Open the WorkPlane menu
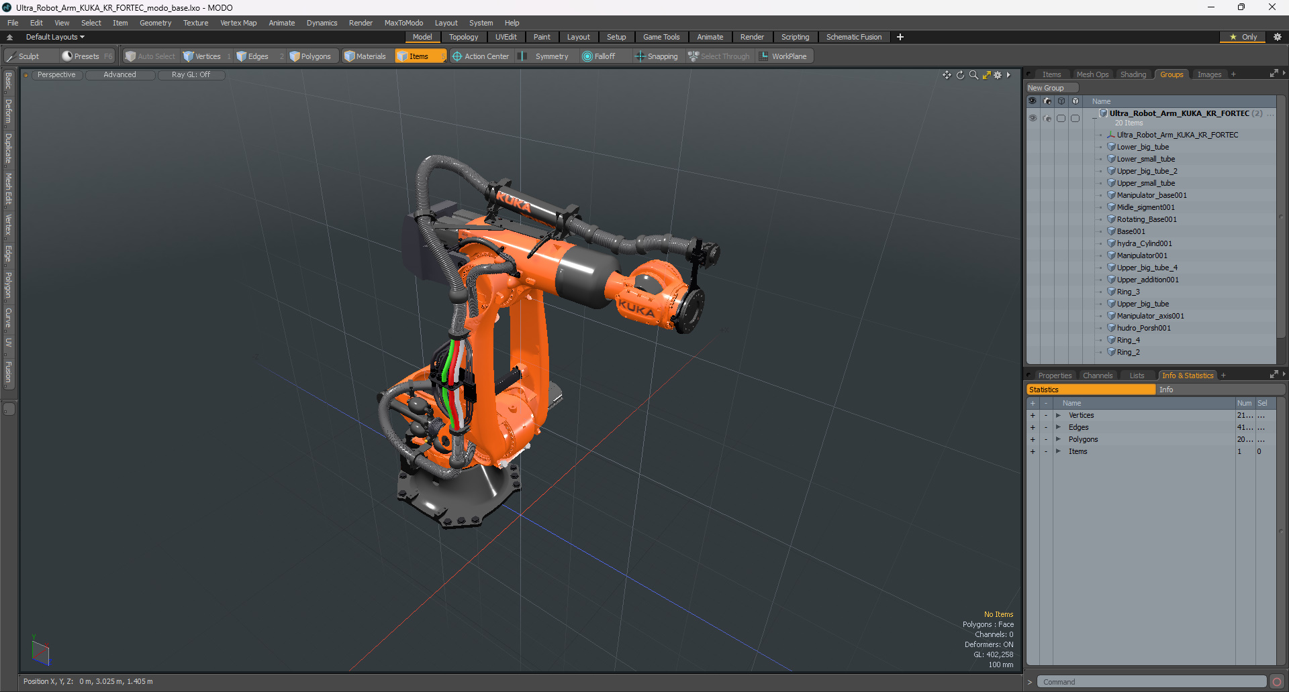This screenshot has width=1289, height=692. [783, 56]
